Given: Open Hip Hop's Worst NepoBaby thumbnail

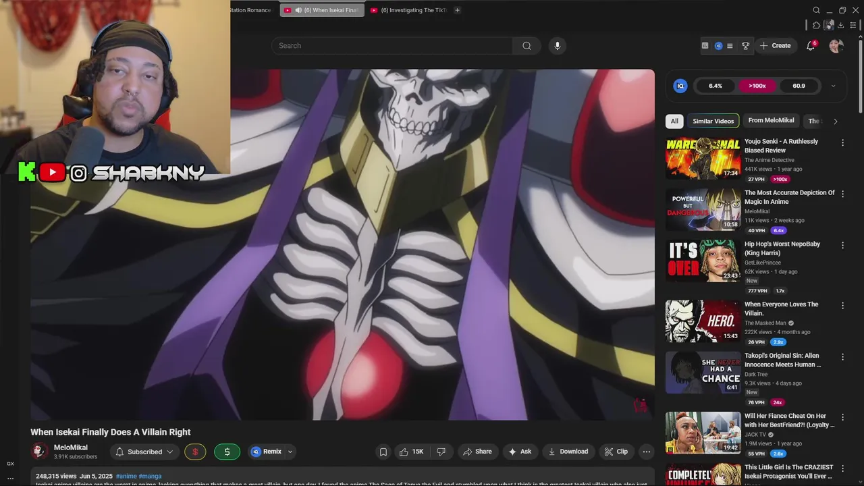Looking at the screenshot, I should tap(703, 261).
